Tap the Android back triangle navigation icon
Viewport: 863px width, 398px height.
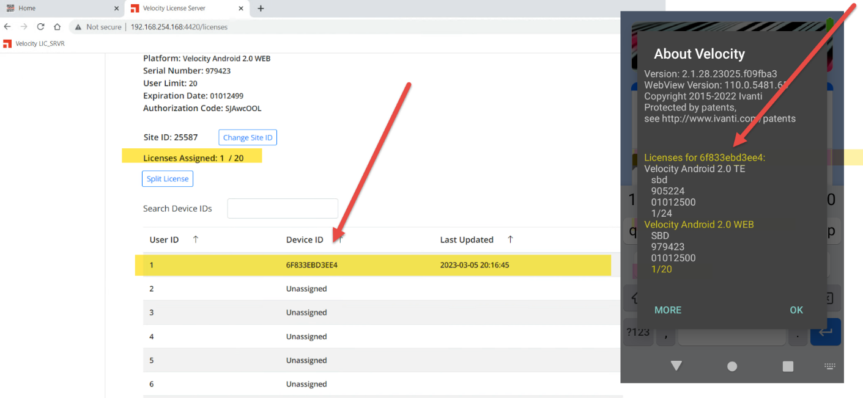(675, 365)
